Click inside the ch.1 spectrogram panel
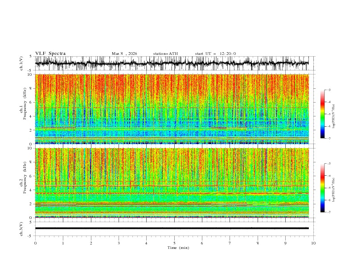The image size is (353, 273). pyautogui.click(x=172, y=109)
